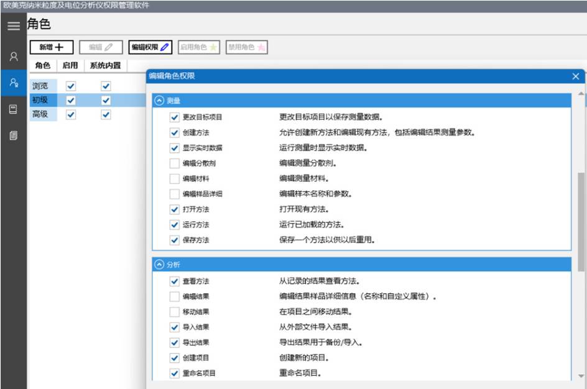
Task: Uncheck the 创建项目 permission
Action: pyautogui.click(x=175, y=357)
